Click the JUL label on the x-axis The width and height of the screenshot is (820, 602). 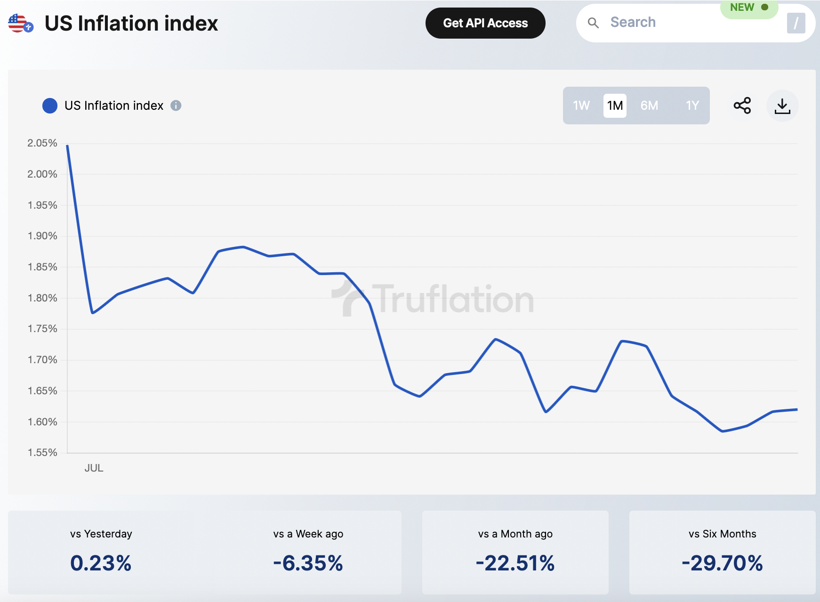click(94, 468)
